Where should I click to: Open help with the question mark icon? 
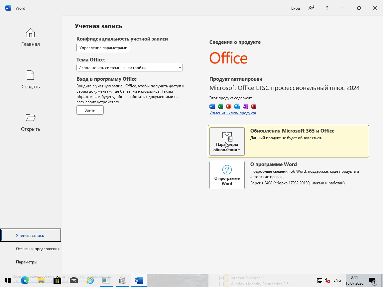(327, 8)
